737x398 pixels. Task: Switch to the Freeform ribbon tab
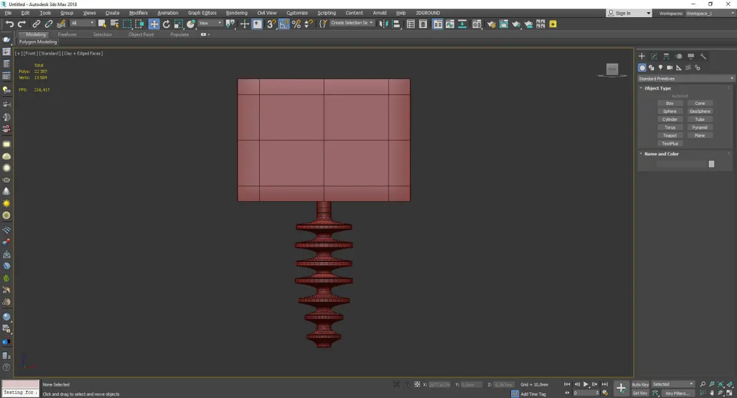(67, 34)
